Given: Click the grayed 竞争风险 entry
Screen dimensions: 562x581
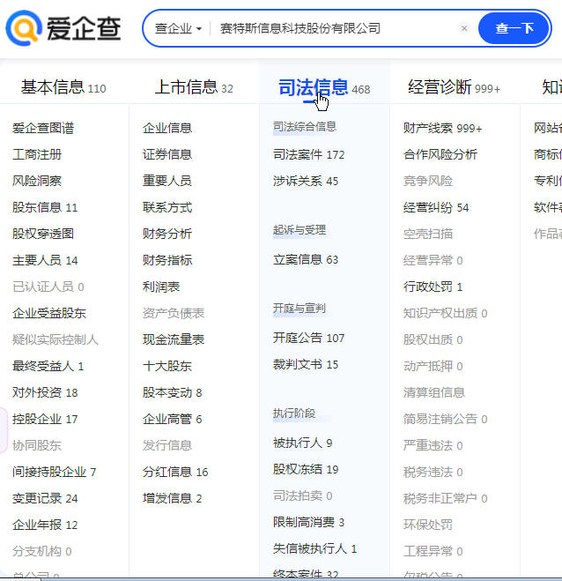Looking at the screenshot, I should click(428, 181).
